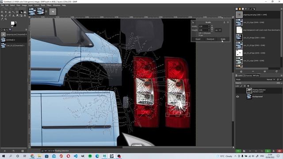This screenshot has height=159, width=283.
Task: Open the px unit dropdown in Scale dialog
Action: click(x=218, y=30)
